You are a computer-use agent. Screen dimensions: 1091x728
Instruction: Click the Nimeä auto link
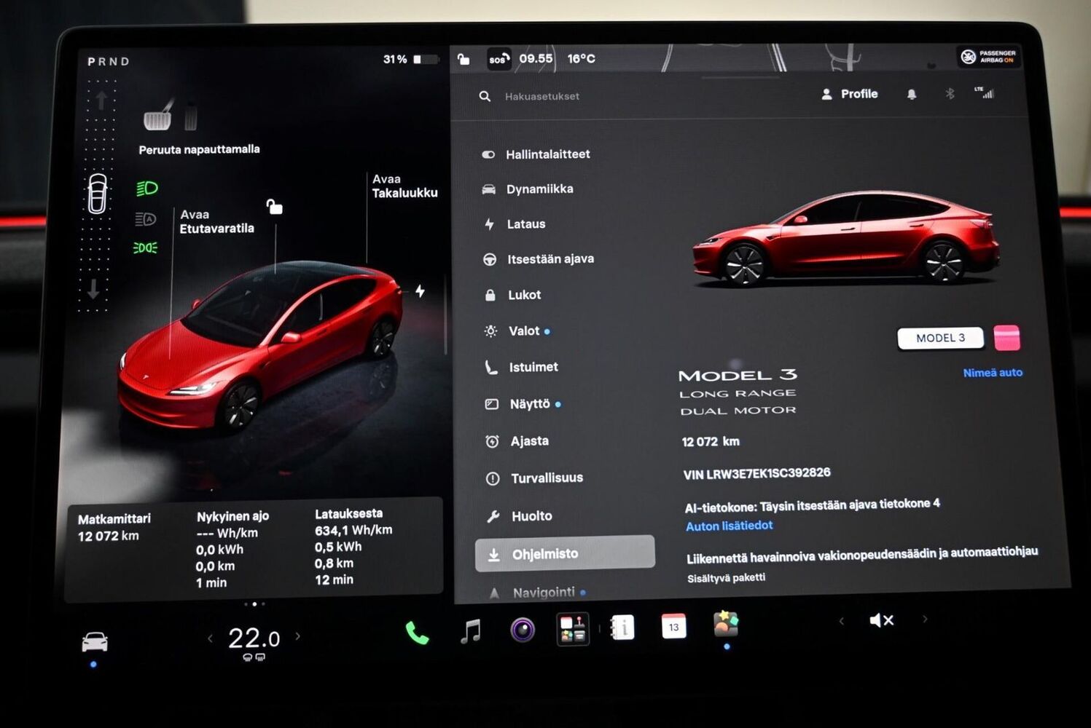(993, 373)
